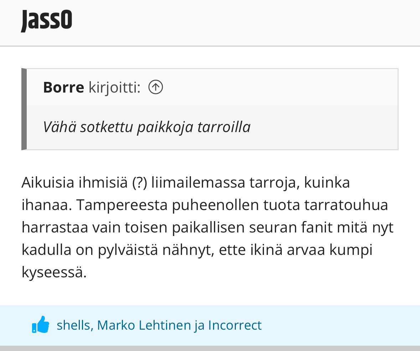Click the blue thumbs-up like icon

point(41,325)
